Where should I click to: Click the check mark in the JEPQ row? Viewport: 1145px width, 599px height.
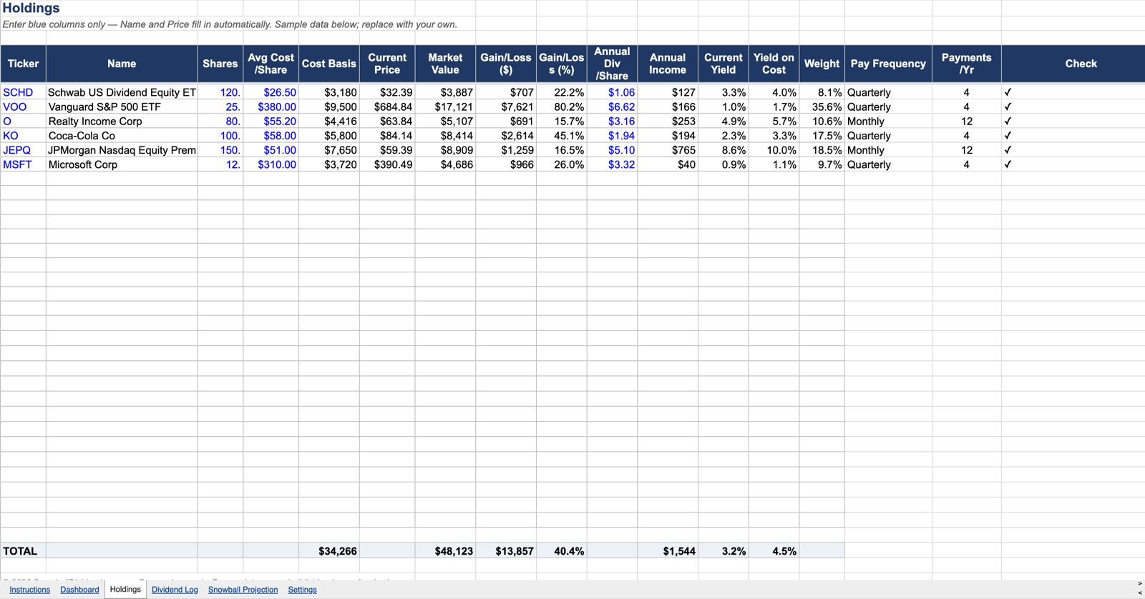coord(1008,150)
